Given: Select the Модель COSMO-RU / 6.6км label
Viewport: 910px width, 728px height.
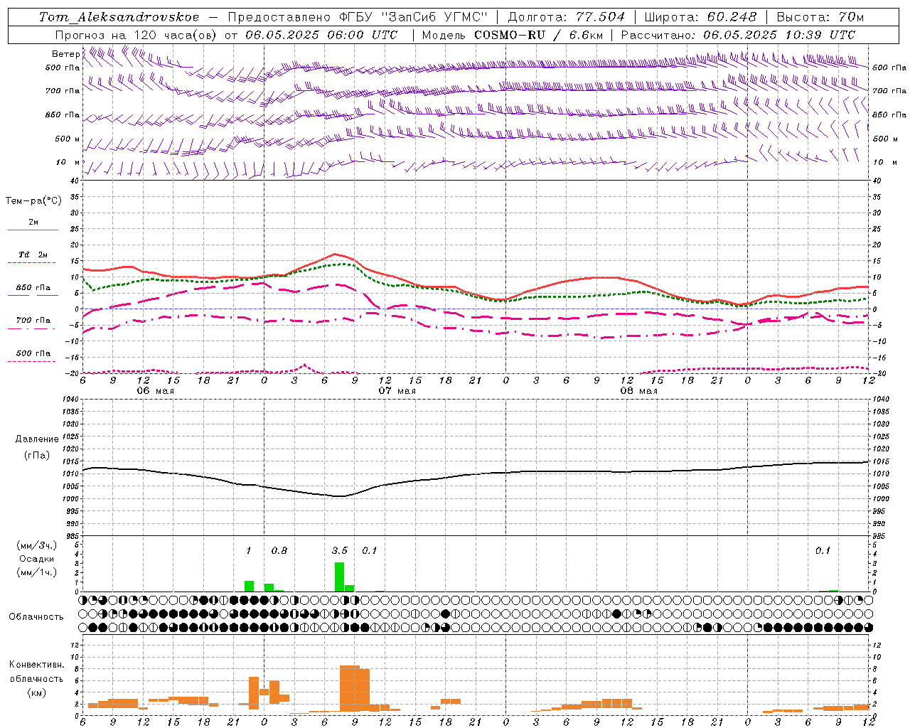Looking at the screenshot, I should click(512, 35).
